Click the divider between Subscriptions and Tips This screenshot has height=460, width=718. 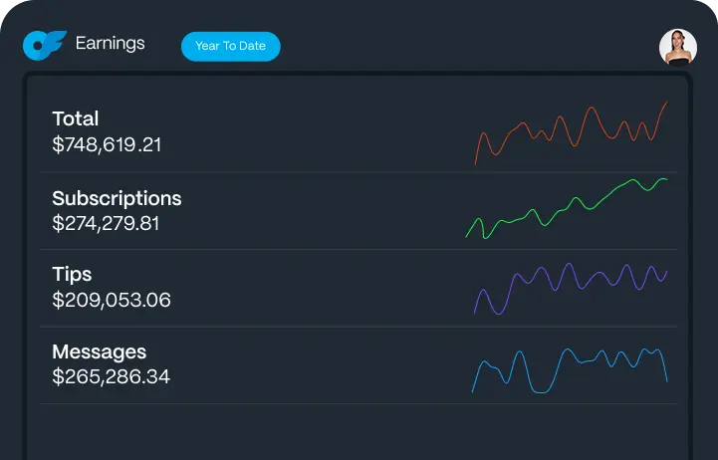359,249
